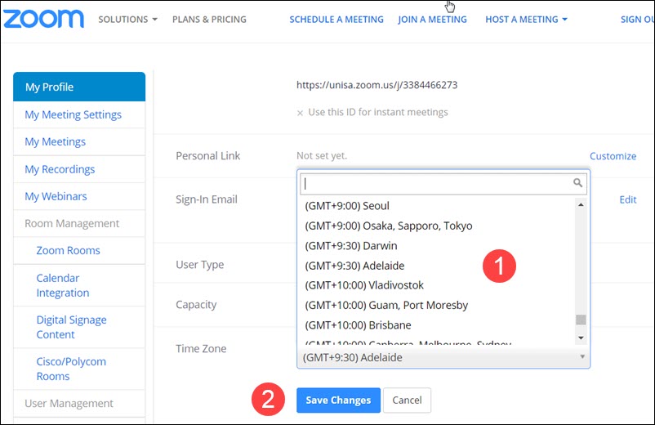Select (GMT+9:30) Darwin option

[436, 246]
